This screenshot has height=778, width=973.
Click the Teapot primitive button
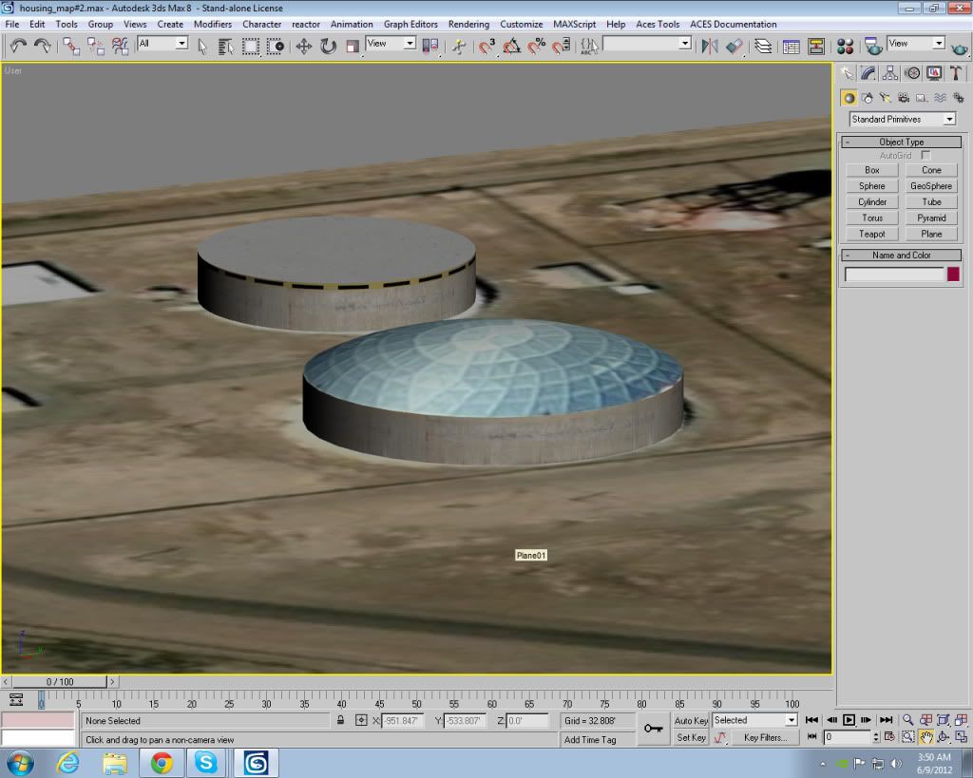pyautogui.click(x=872, y=234)
